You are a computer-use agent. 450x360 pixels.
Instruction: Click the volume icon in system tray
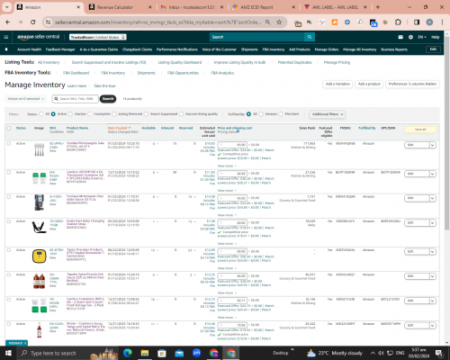point(381,353)
